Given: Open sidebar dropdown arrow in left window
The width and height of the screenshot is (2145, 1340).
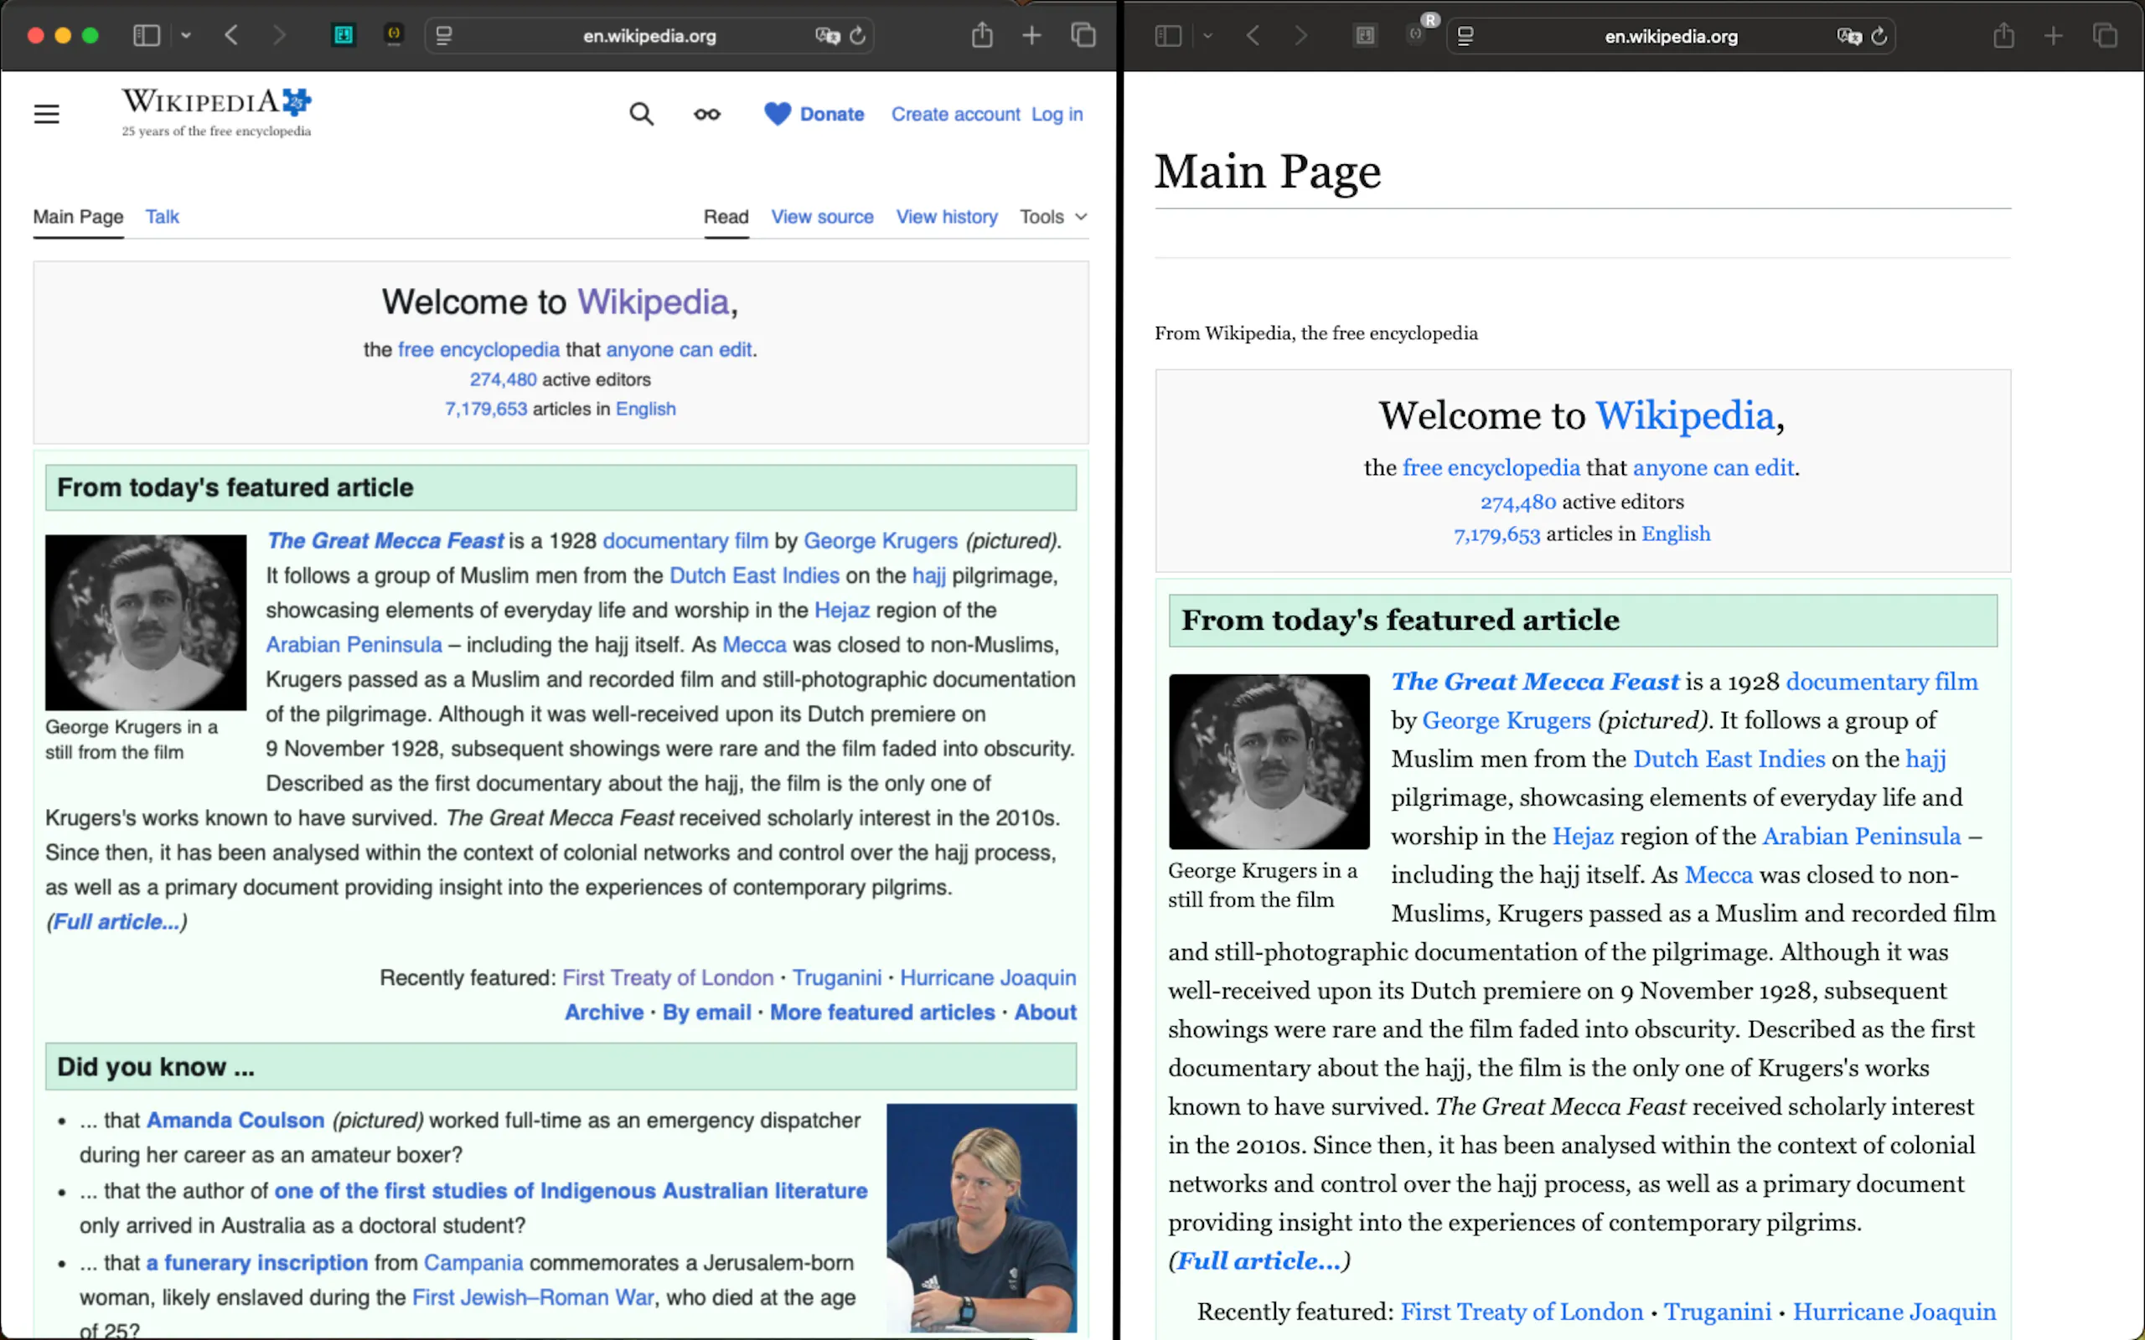Looking at the screenshot, I should pos(186,35).
